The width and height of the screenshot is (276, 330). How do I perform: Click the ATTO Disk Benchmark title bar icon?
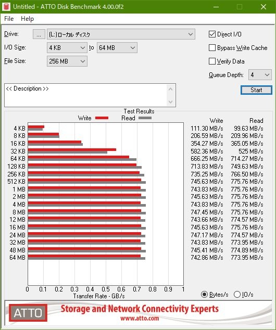(x=6, y=7)
